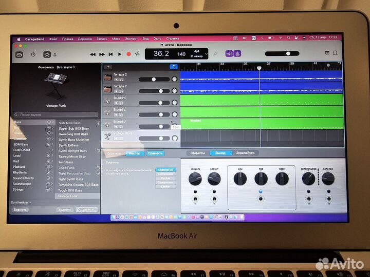Click download icon for Lead category
The height and width of the screenshot is (277, 370).
[48, 155]
